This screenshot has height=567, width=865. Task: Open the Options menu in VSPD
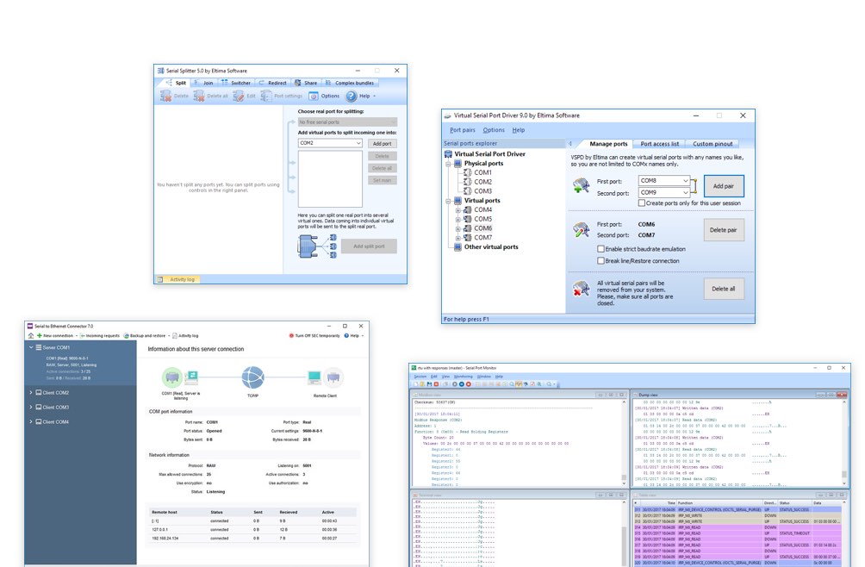494,130
